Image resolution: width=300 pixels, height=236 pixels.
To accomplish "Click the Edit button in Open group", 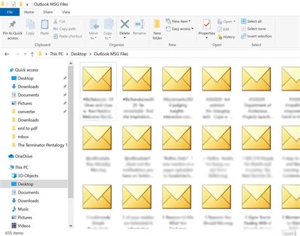I will coord(223,29).
